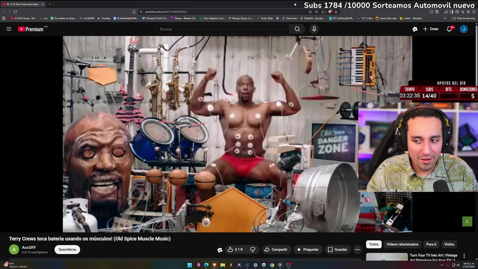The width and height of the screenshot is (478, 269).
Task: Open the Crear create menu
Action: pos(431,29)
